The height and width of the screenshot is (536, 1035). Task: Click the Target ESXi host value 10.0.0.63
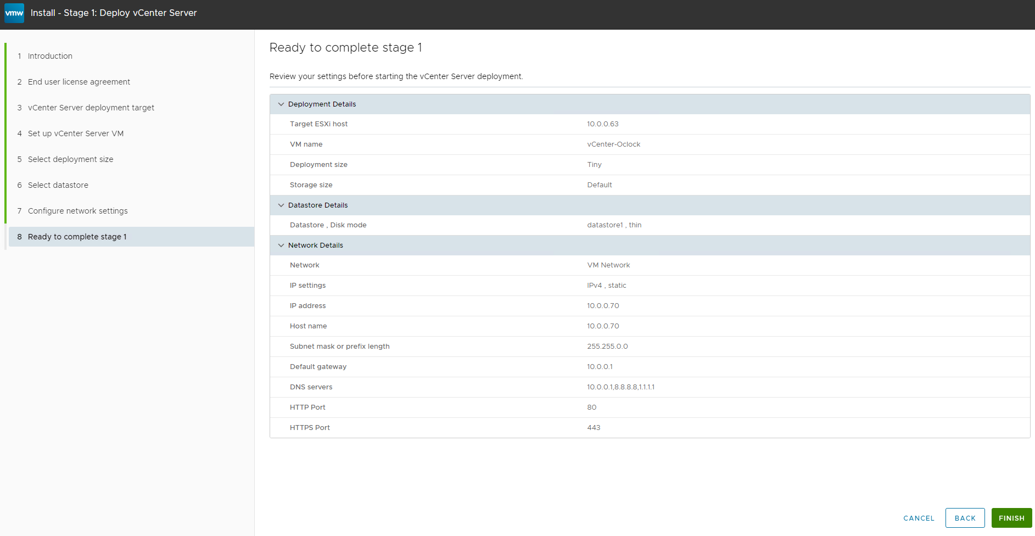coord(602,124)
